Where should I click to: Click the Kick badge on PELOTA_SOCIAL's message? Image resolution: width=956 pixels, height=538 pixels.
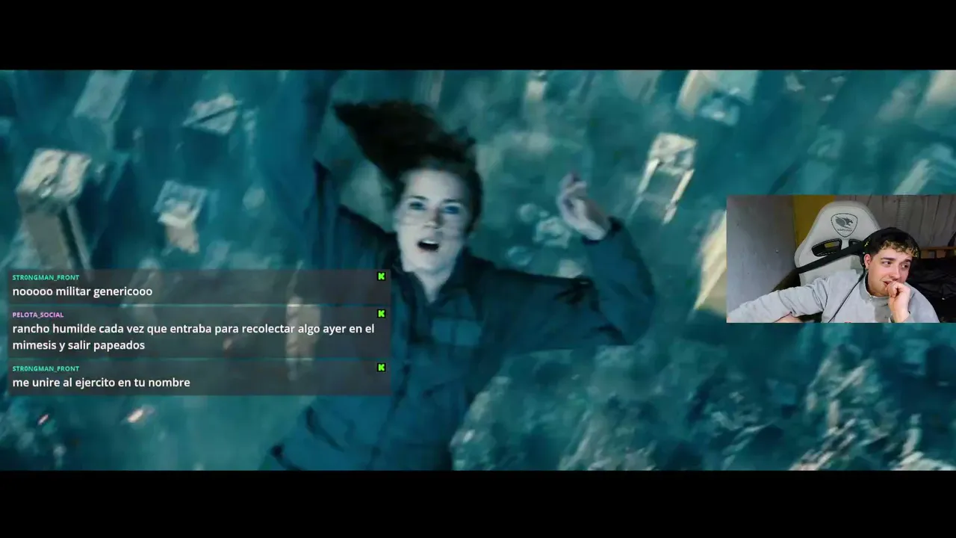(x=381, y=314)
